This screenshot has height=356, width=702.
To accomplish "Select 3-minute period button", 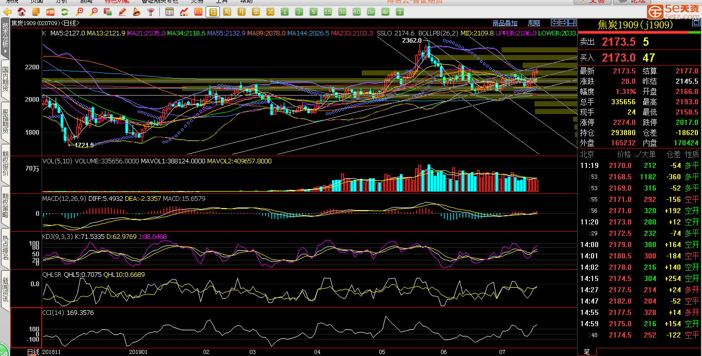I will [299, 12].
